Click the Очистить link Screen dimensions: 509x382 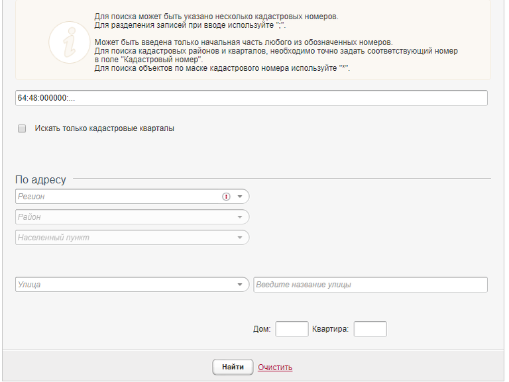click(x=275, y=367)
